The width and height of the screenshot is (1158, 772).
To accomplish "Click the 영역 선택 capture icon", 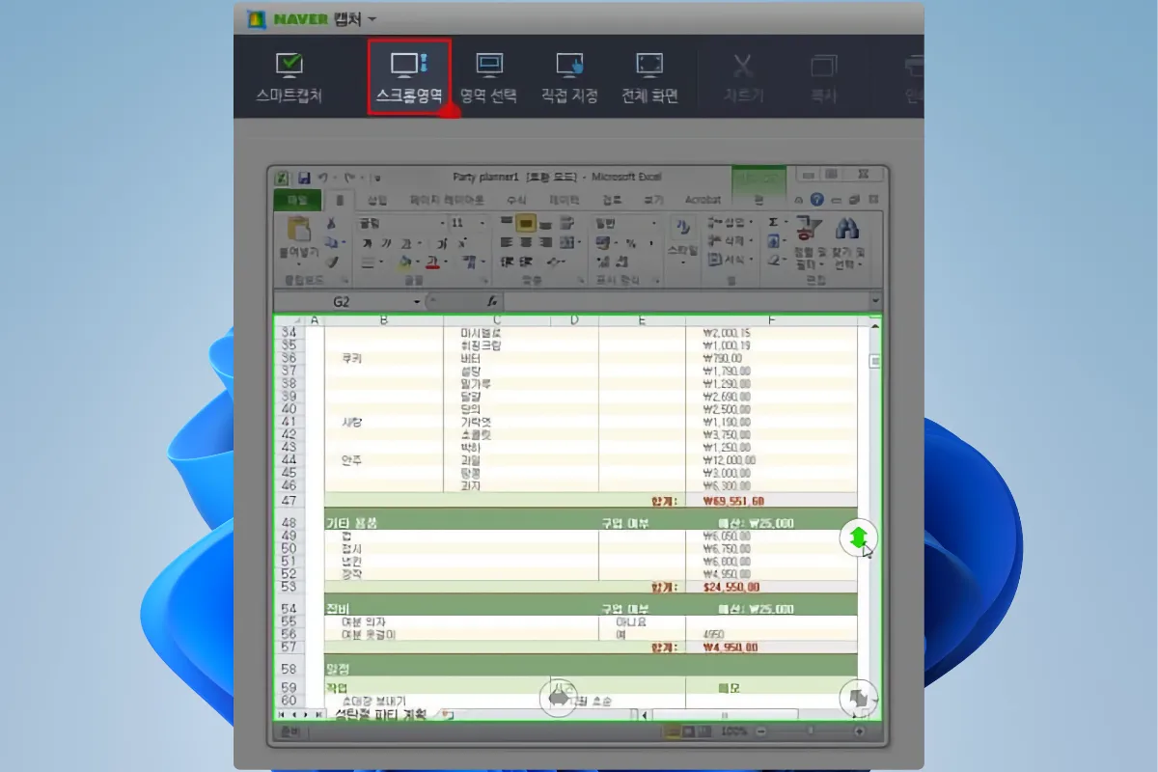I will [490, 75].
